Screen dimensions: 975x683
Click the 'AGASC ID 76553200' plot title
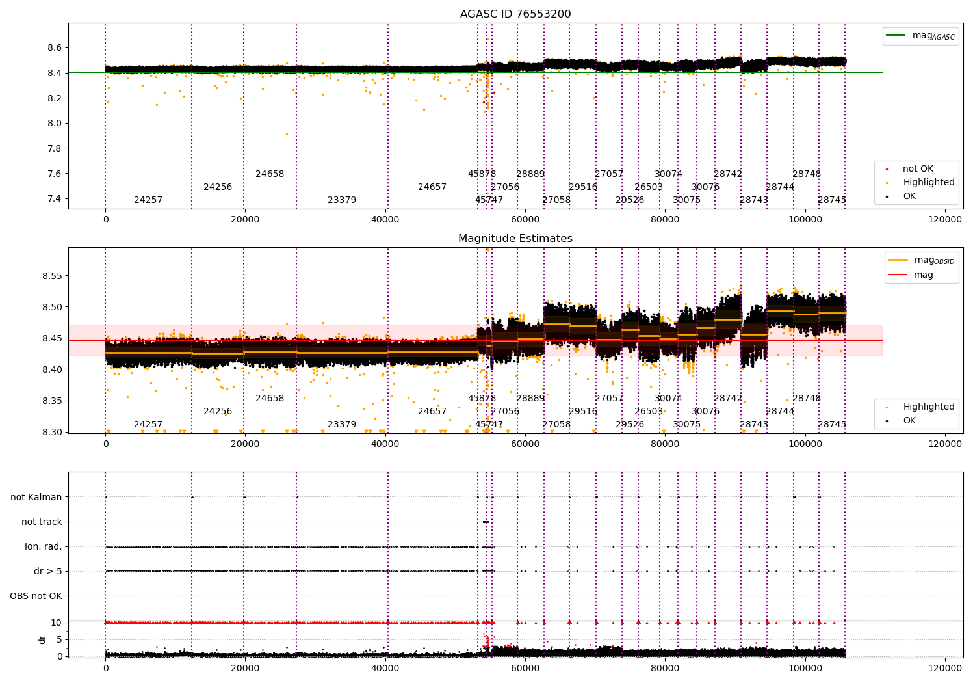point(515,14)
